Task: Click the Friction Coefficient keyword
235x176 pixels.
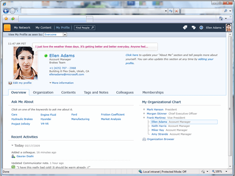Action: [113, 115]
